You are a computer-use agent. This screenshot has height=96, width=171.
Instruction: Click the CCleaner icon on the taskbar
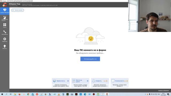click(x=107, y=94)
